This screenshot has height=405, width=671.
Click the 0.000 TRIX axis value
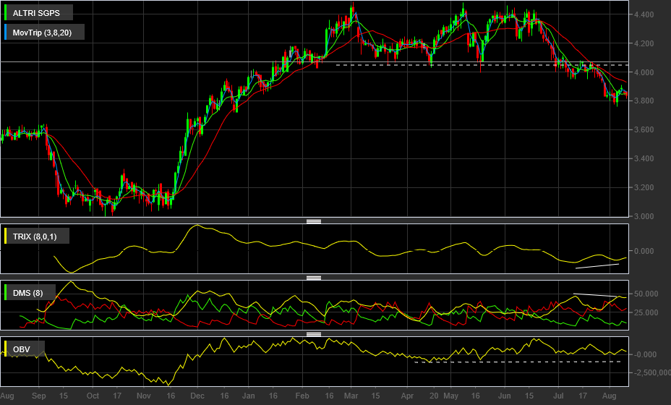644,251
